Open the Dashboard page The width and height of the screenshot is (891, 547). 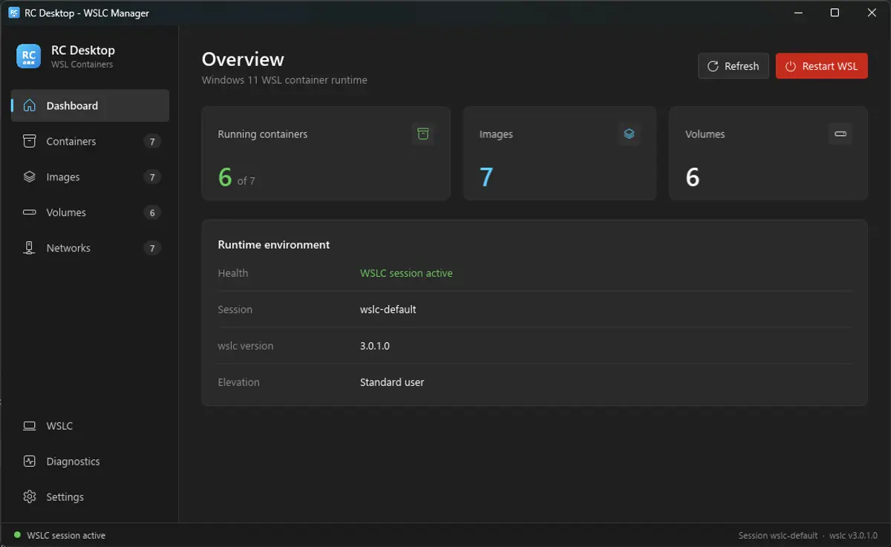(90, 105)
